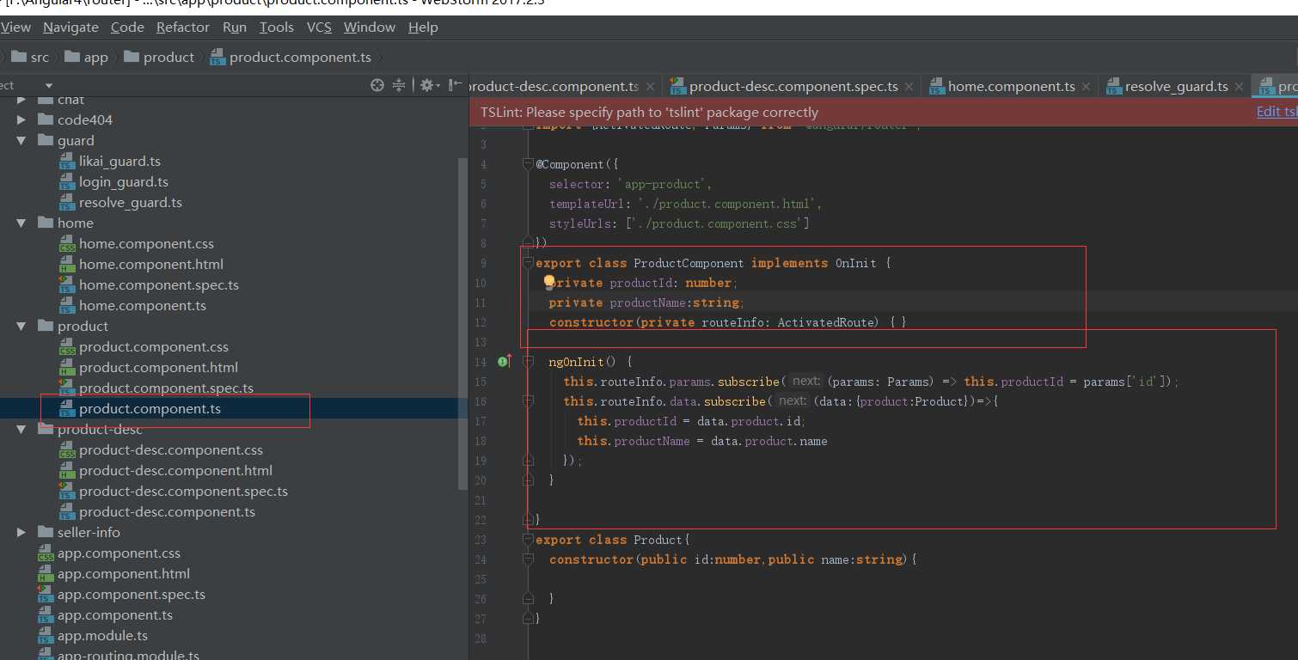Close the resolve_guard.ts tab
1298x660 pixels.
1239,87
